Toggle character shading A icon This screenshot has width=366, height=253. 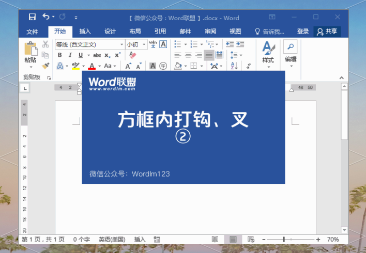point(152,66)
